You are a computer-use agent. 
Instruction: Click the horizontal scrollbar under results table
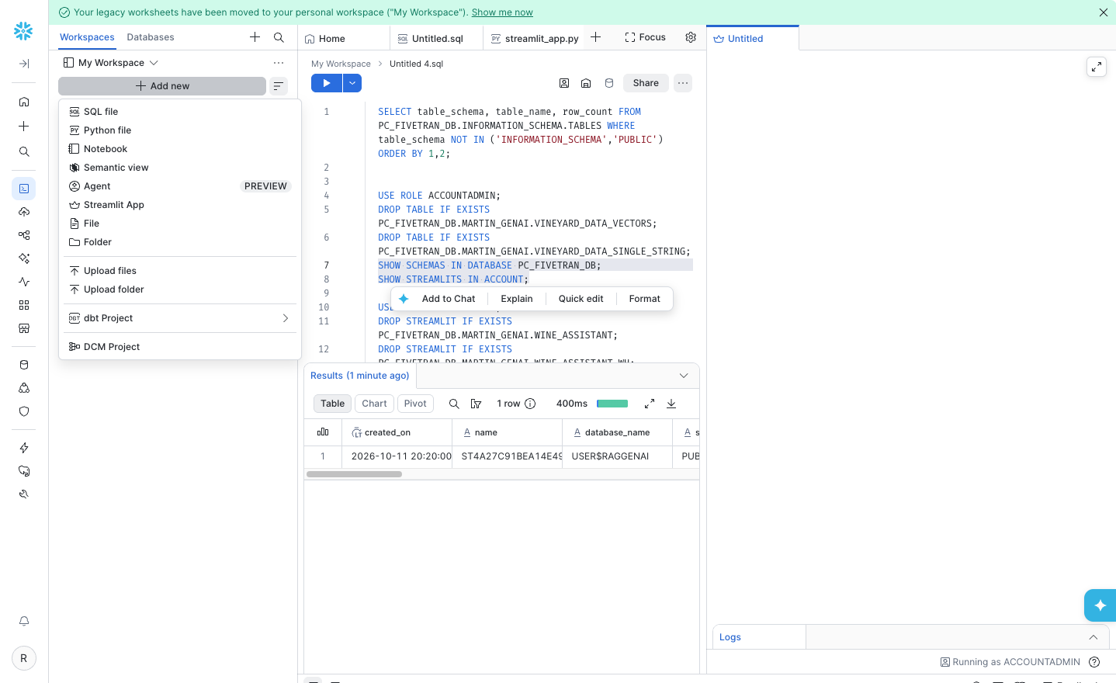[x=354, y=474]
